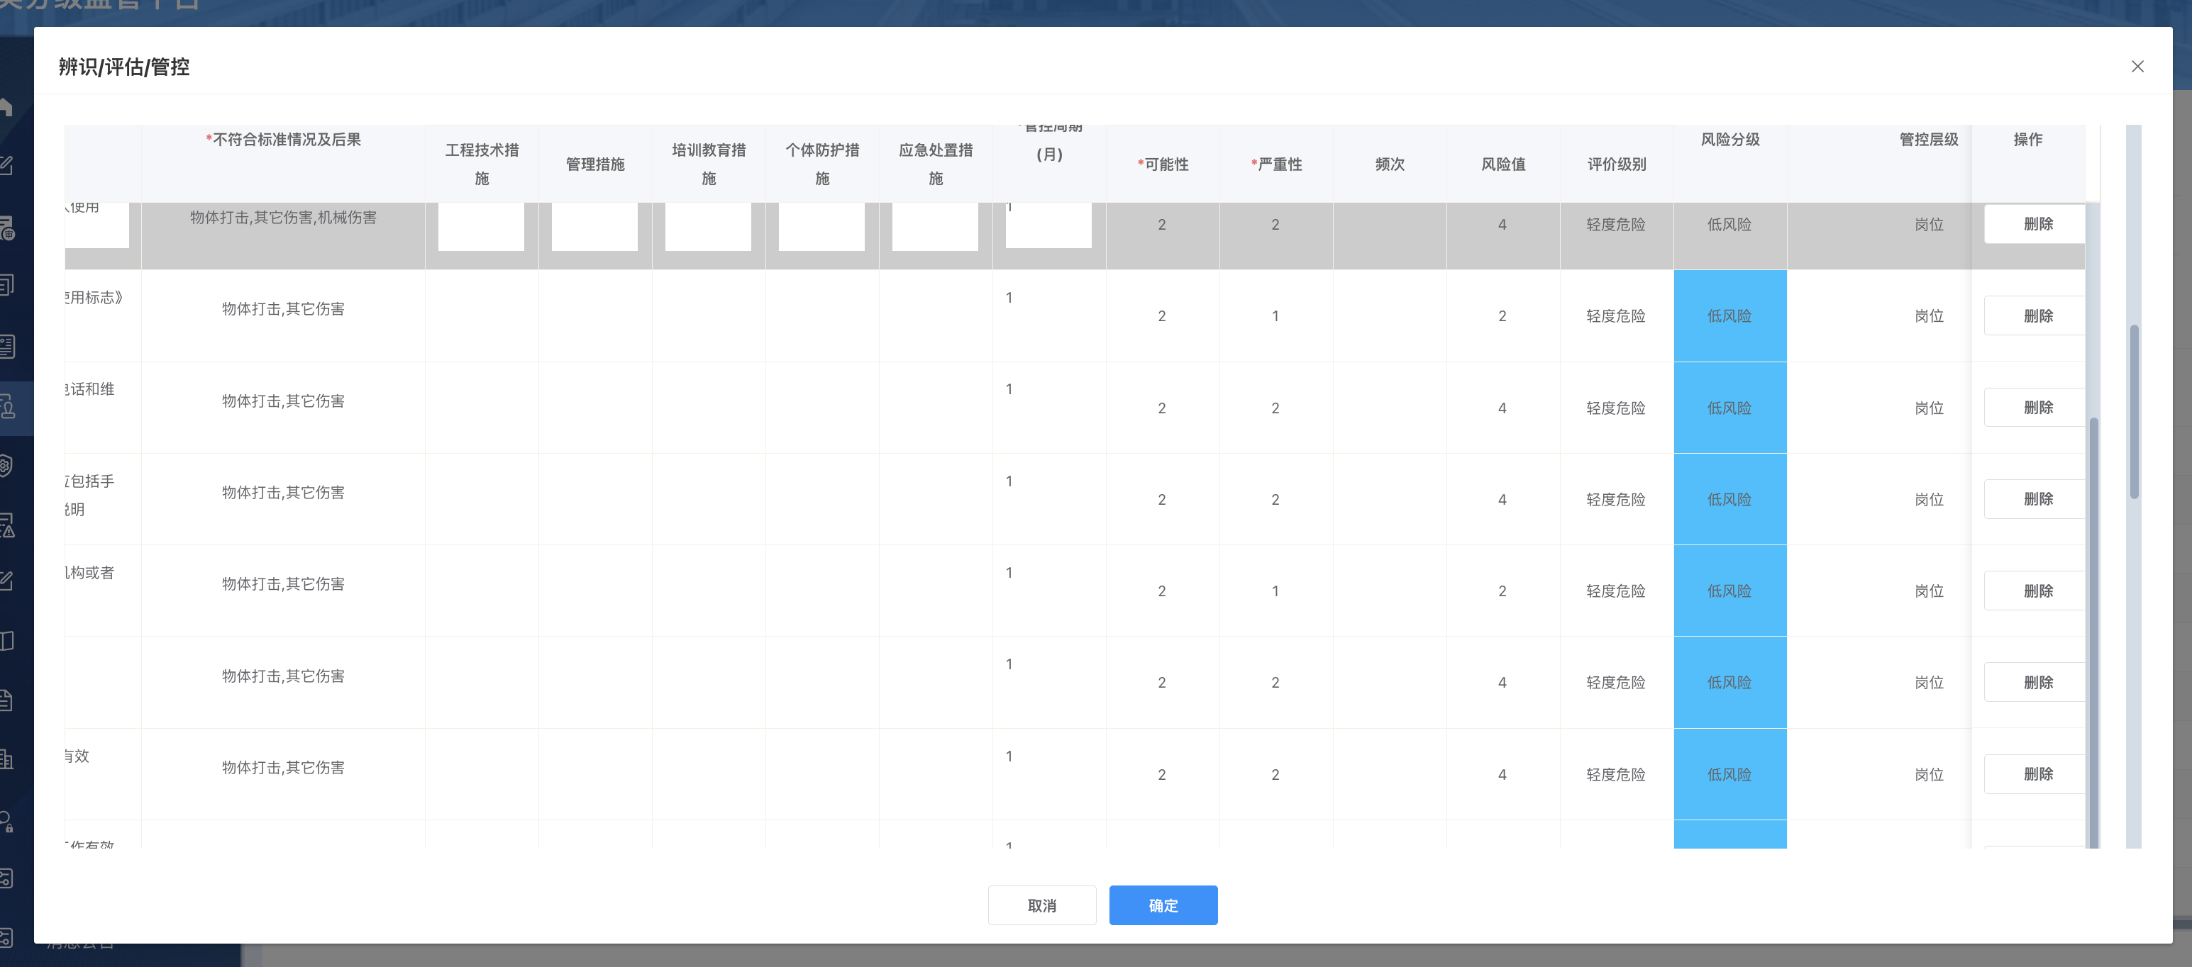The height and width of the screenshot is (967, 2192).
Task: Click the warning-triangle chart icon in sidebar
Action: click(7, 525)
